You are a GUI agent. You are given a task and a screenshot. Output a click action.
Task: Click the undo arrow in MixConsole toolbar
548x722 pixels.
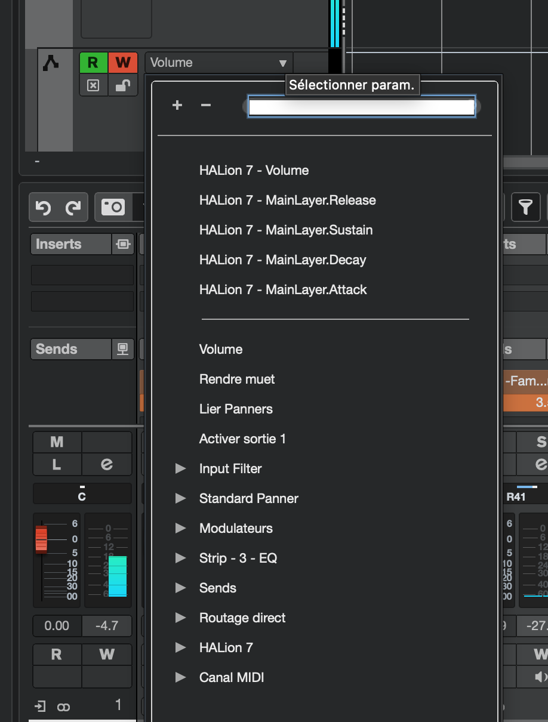pos(43,207)
